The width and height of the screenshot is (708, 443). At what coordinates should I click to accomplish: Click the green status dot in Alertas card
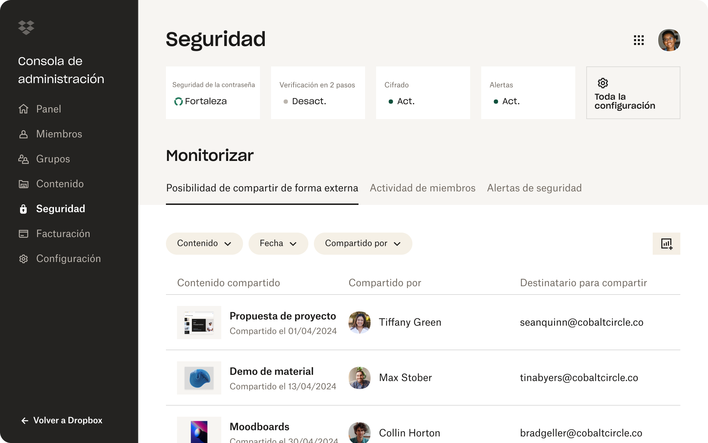(x=496, y=101)
